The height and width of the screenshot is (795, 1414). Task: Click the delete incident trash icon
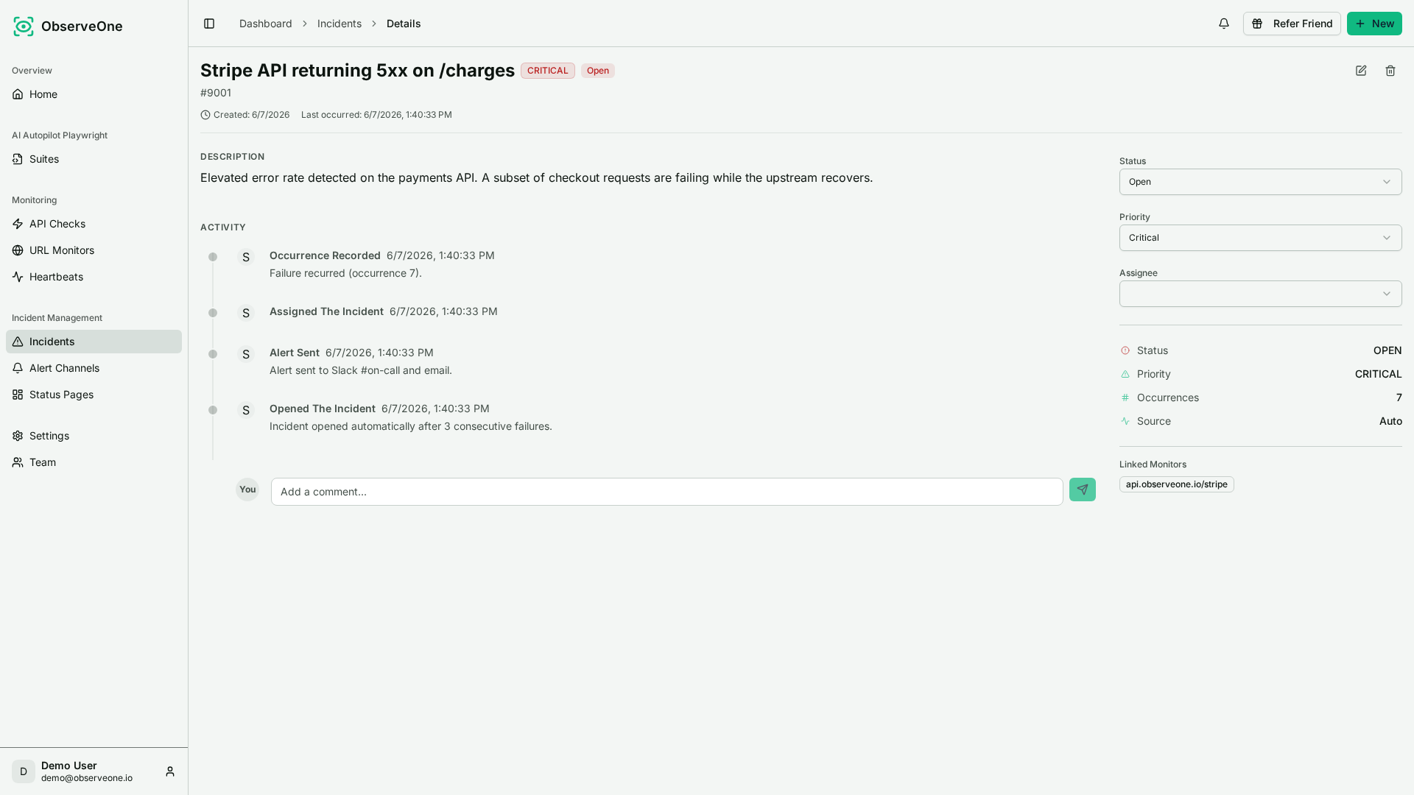coord(1390,71)
